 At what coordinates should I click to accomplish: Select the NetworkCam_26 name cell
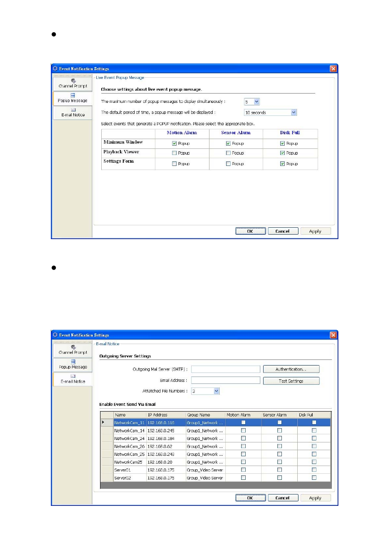130,446
